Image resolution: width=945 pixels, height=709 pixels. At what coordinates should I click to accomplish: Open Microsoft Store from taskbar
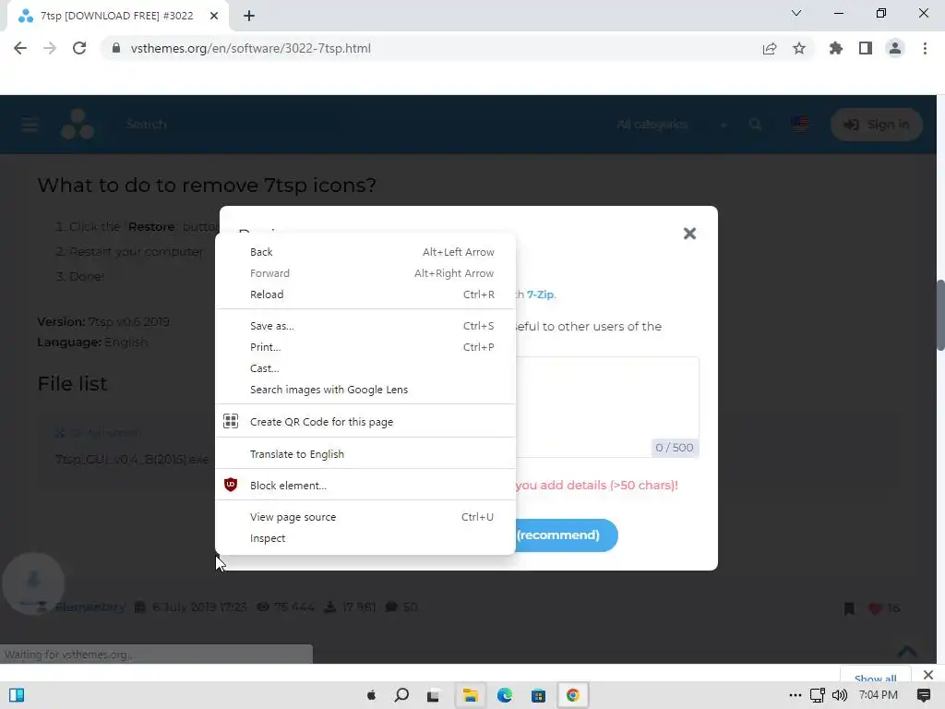(x=538, y=695)
